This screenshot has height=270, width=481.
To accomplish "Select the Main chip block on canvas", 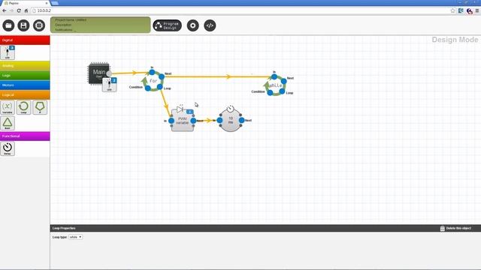I will (98, 73).
